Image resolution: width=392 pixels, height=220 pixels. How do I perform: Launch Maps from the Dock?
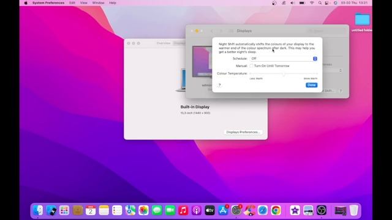point(130,210)
